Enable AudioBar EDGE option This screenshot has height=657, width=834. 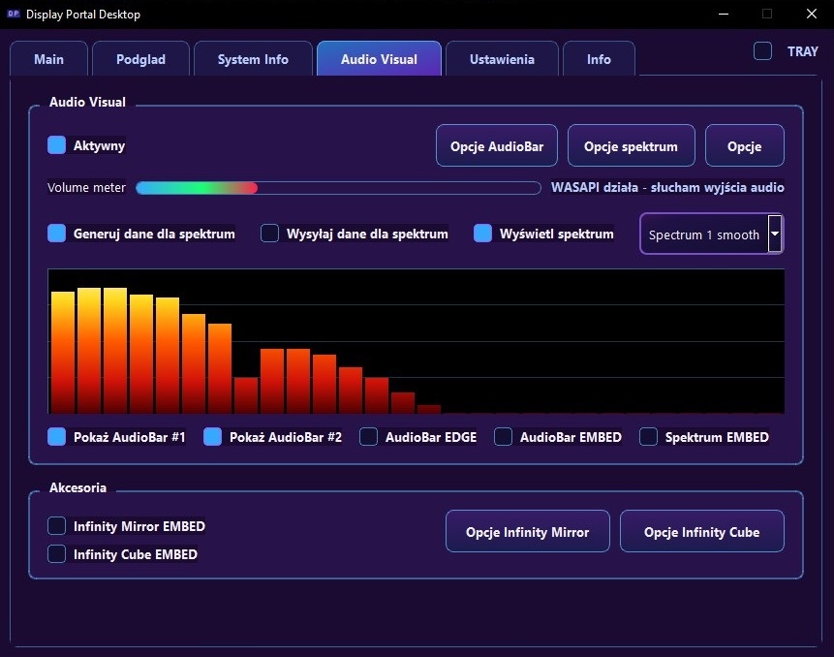[x=368, y=437]
